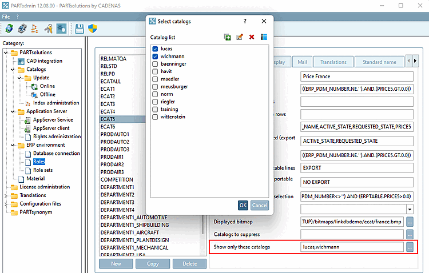This screenshot has width=429, height=273.
Task: Select Role sets in the tree
Action: pyautogui.click(x=43, y=170)
